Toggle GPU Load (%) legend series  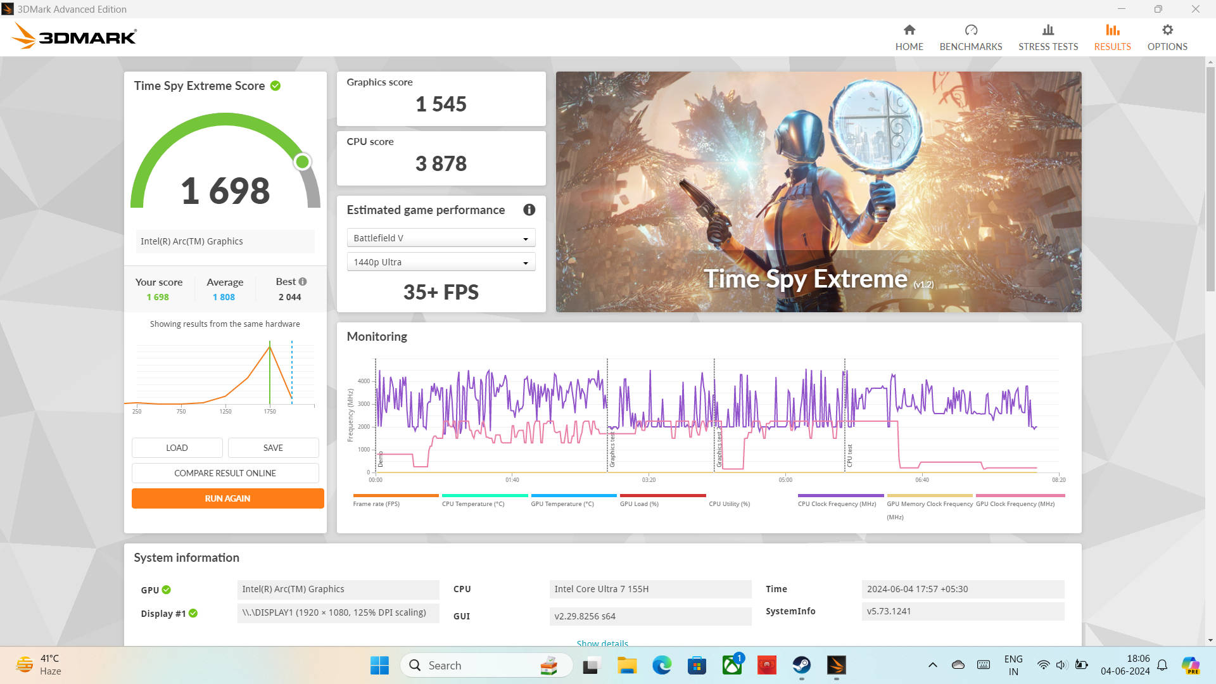[x=662, y=500]
